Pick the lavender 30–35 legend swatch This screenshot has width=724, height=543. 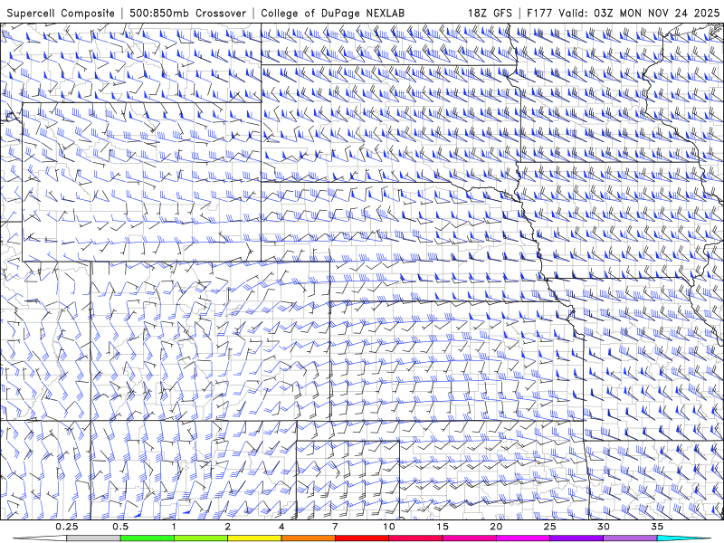point(630,538)
